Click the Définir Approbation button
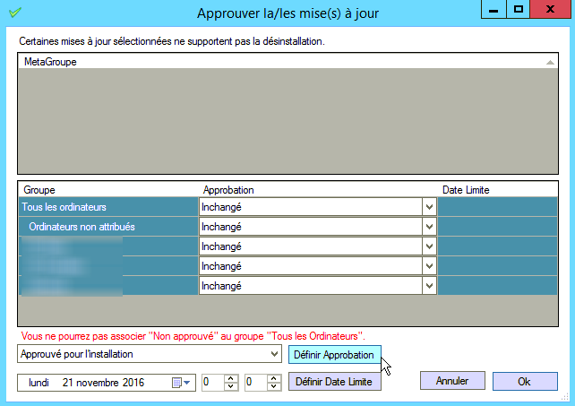The image size is (575, 406). tap(335, 355)
